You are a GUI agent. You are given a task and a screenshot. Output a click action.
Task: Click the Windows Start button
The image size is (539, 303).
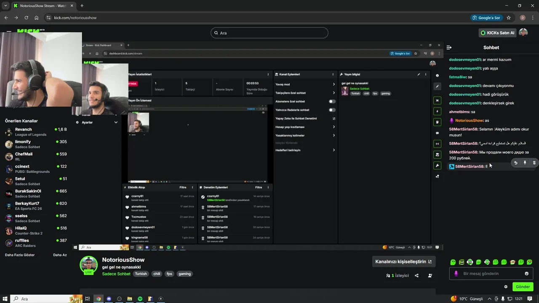[5, 299]
